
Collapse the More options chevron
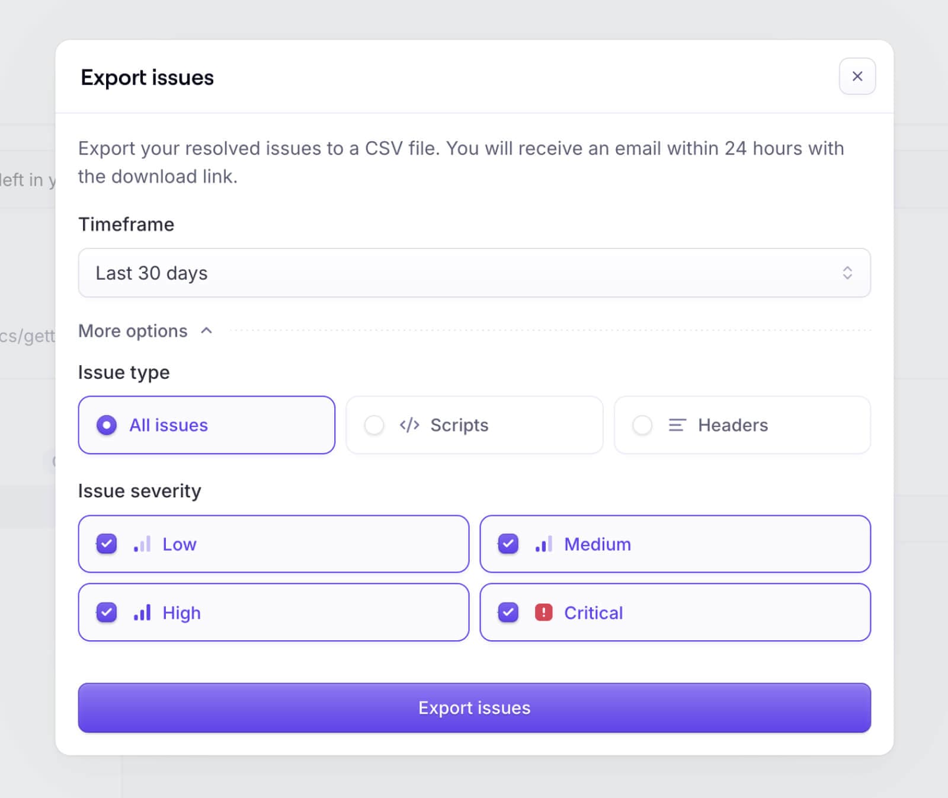click(206, 331)
